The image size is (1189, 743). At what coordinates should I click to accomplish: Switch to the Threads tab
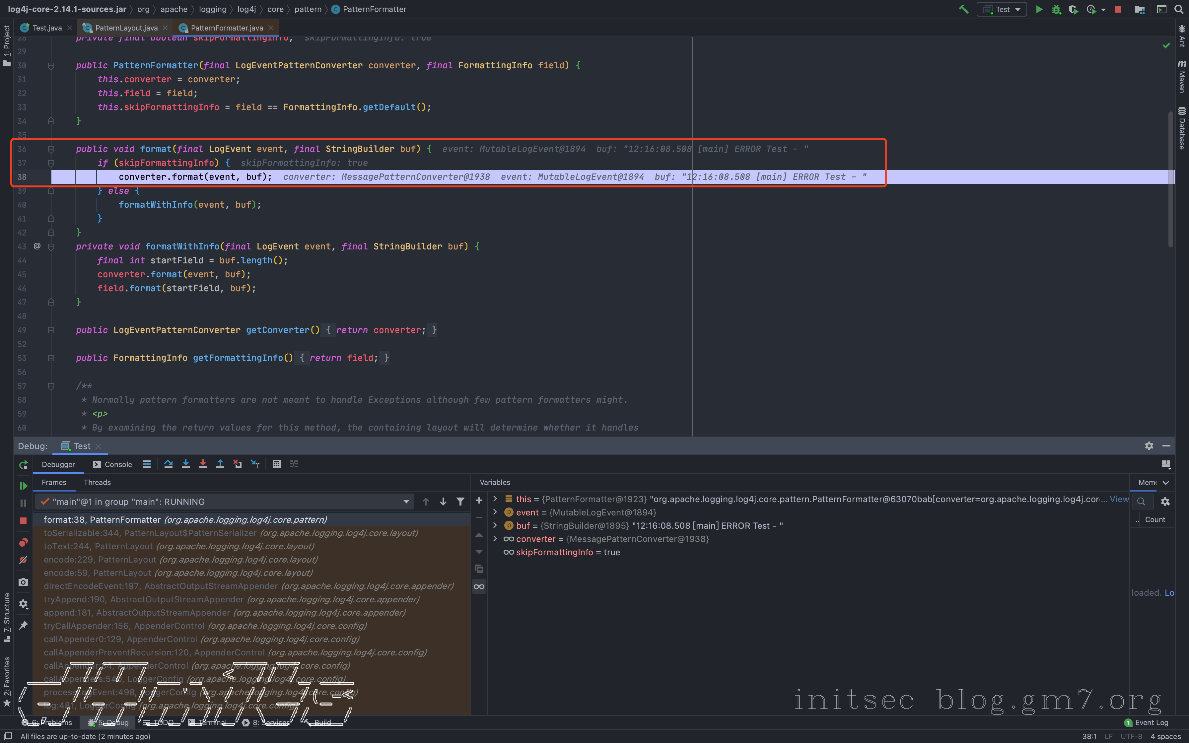point(97,482)
